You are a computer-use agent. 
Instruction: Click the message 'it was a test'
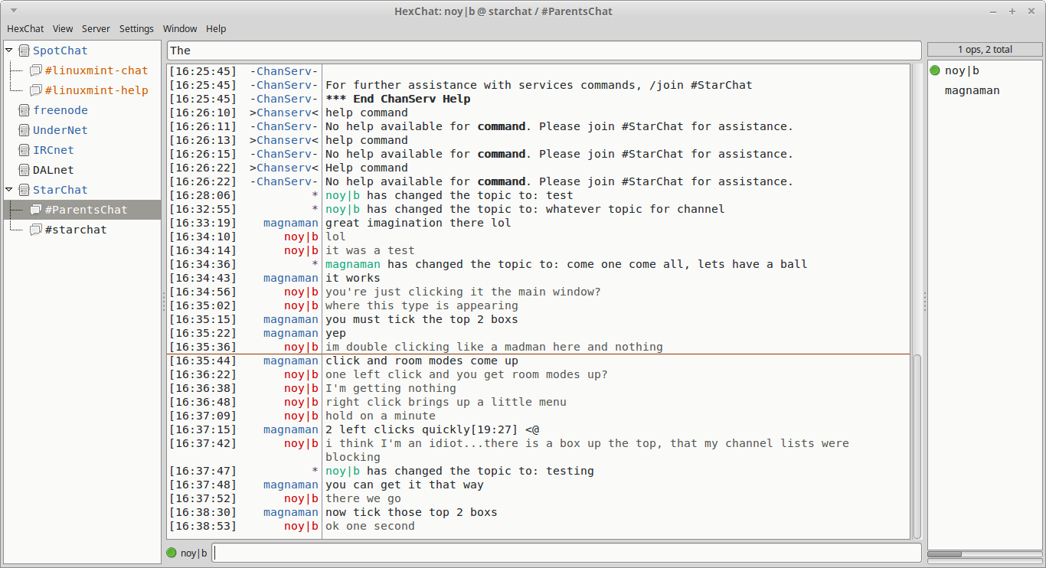click(371, 250)
